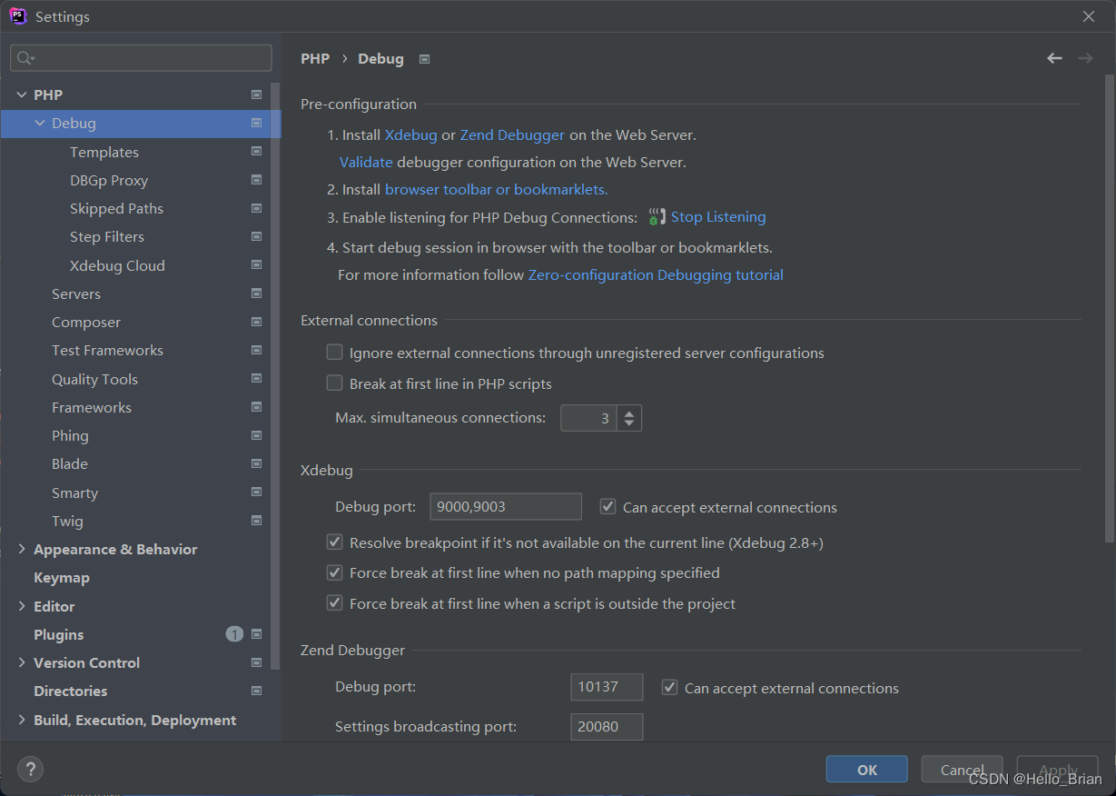The image size is (1116, 796).
Task: Uncheck Resolve breakpoint if not available
Action: click(335, 542)
